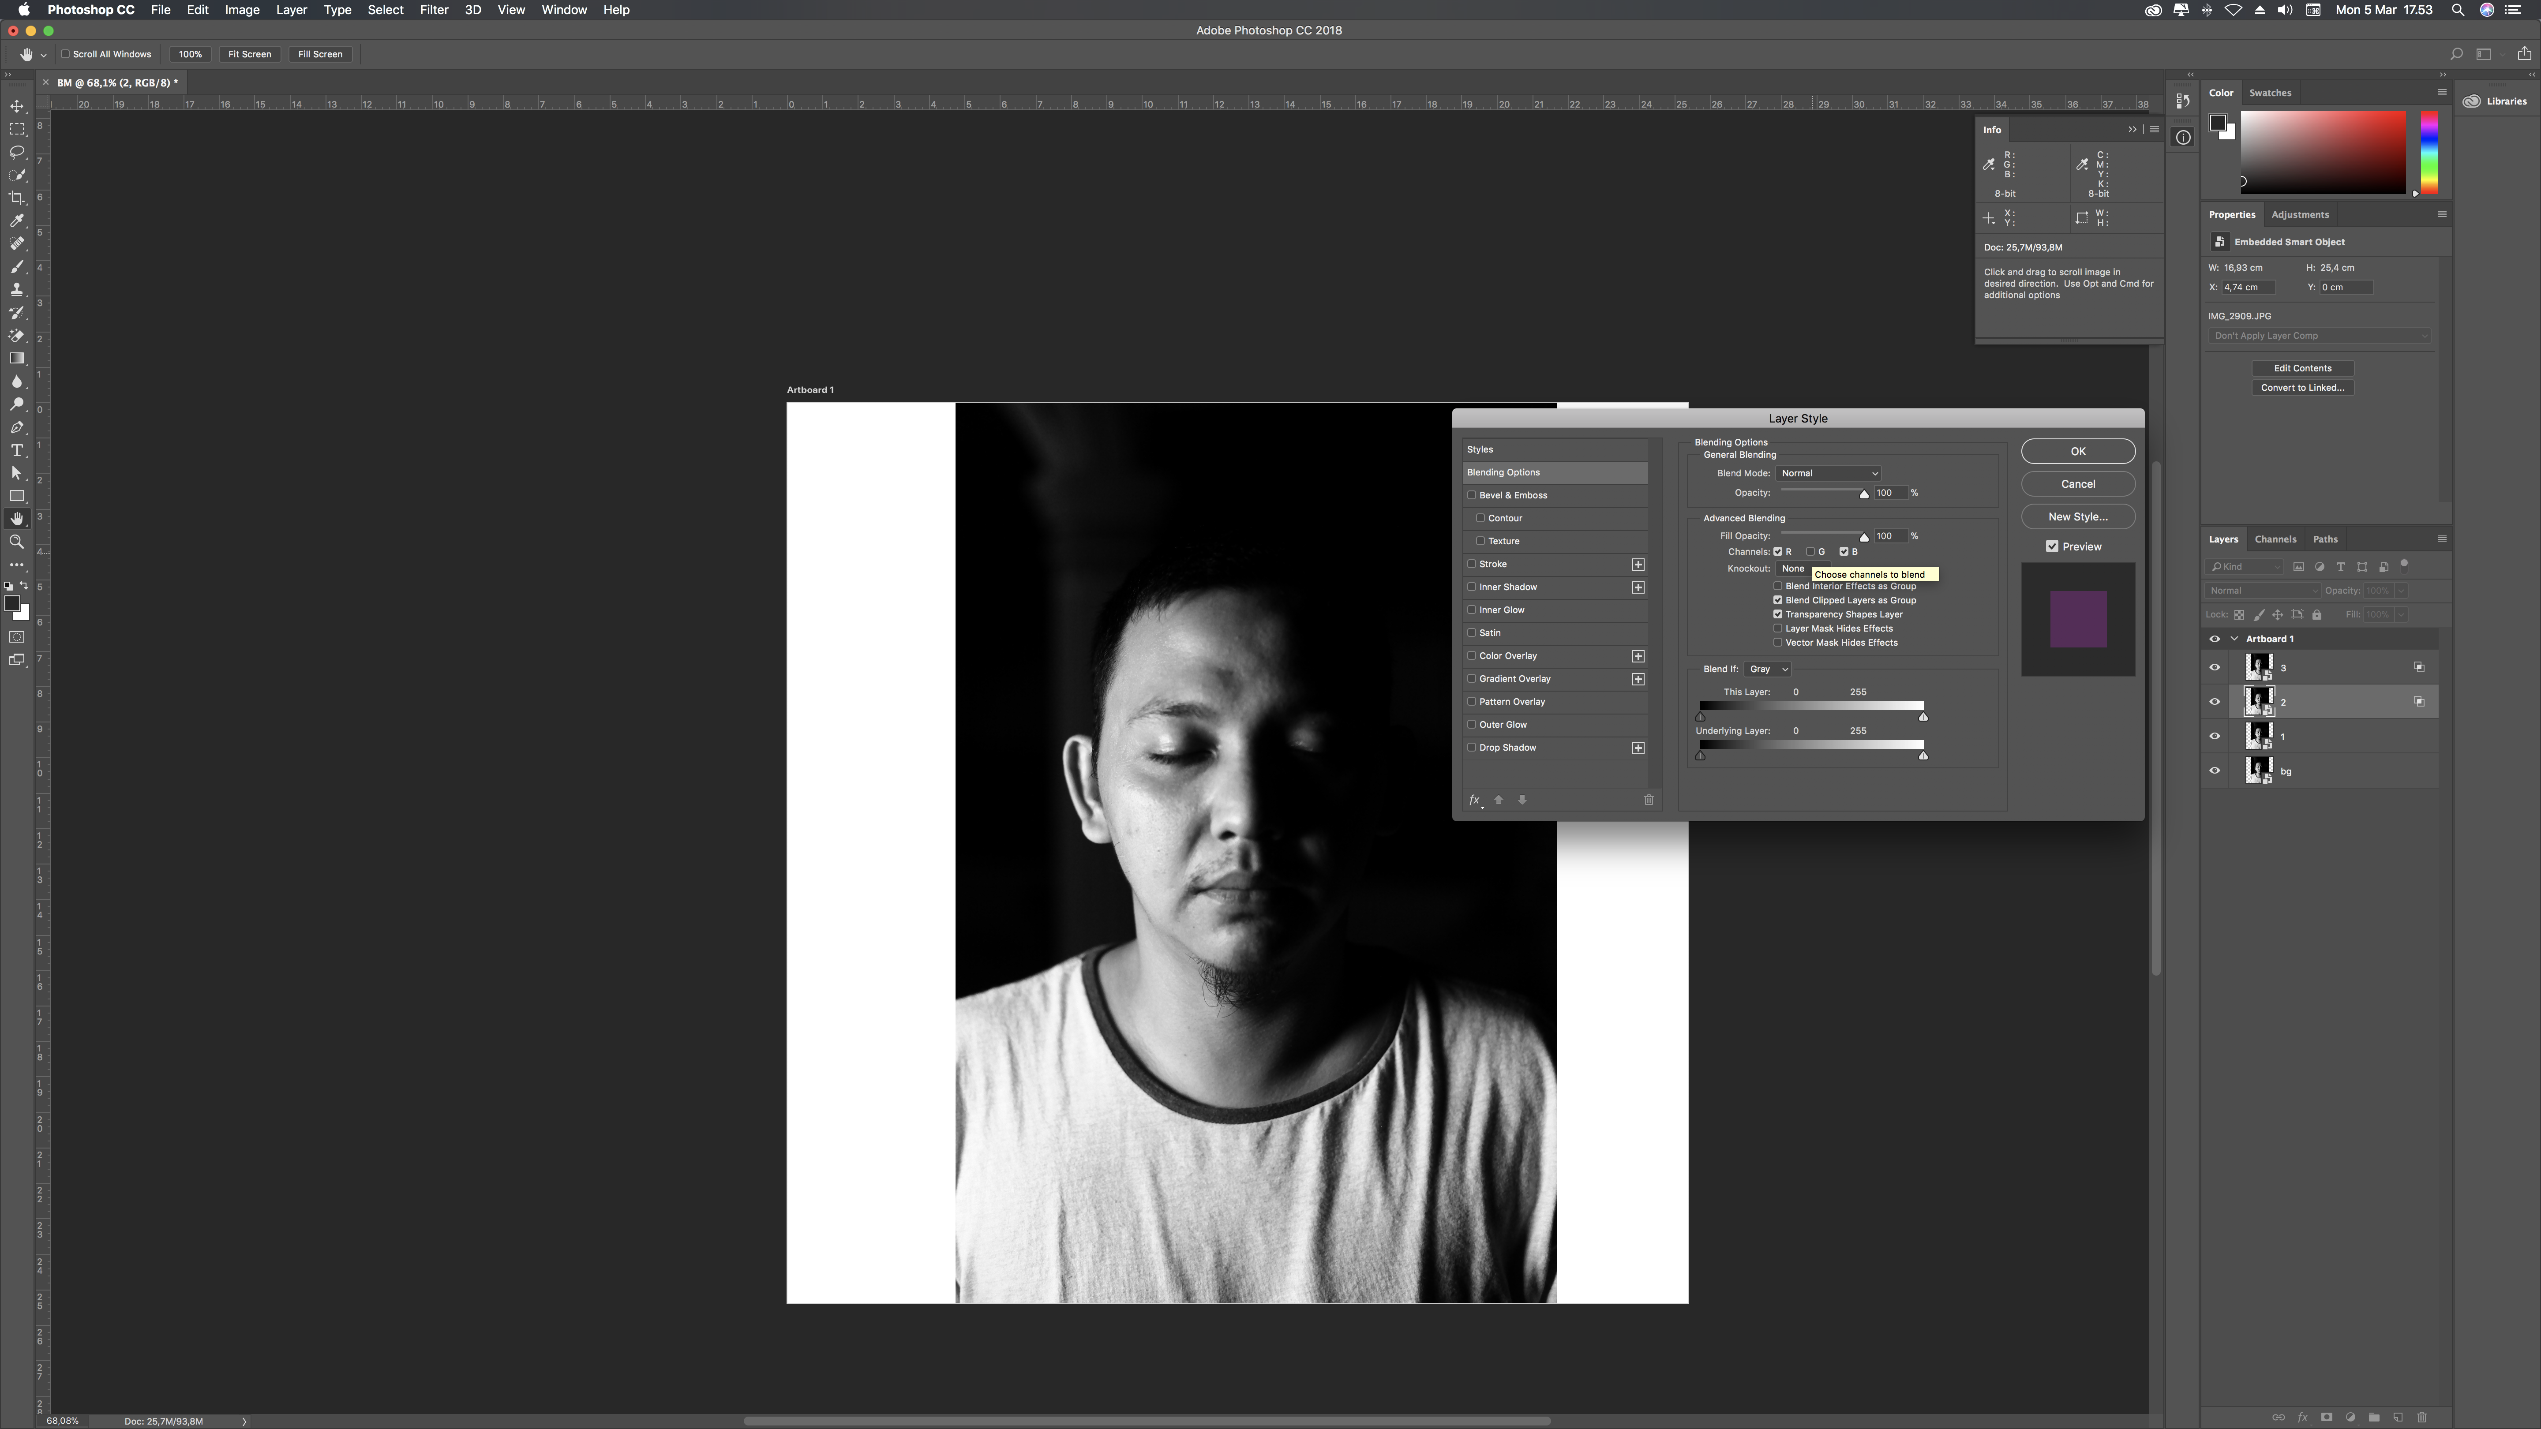Viewport: 2541px width, 1429px height.
Task: Click the add layer mask icon
Action: 2327,1417
